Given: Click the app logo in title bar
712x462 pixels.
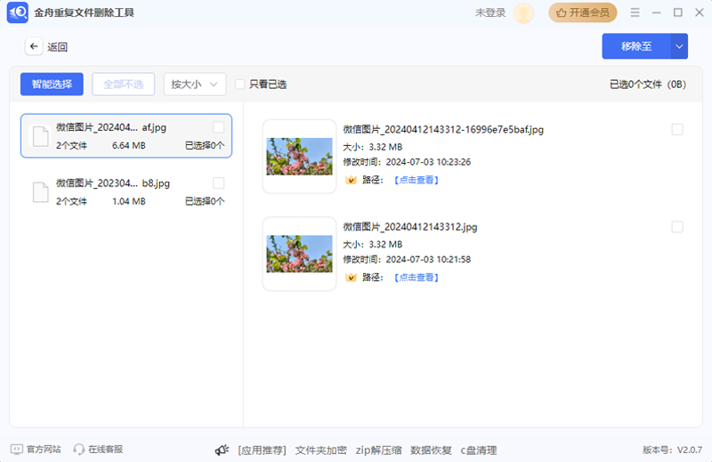Looking at the screenshot, I should [x=16, y=13].
